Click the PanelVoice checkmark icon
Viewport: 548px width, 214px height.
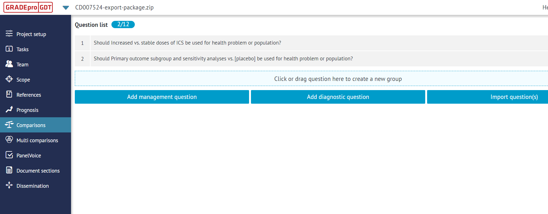[x=9, y=155]
